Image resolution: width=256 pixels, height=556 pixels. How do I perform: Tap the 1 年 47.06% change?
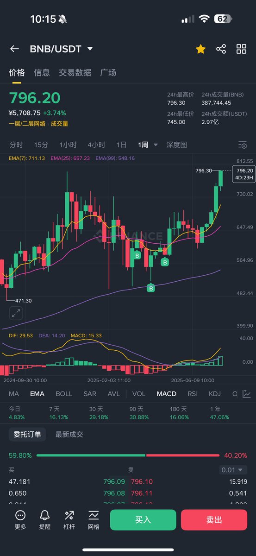[219, 413]
